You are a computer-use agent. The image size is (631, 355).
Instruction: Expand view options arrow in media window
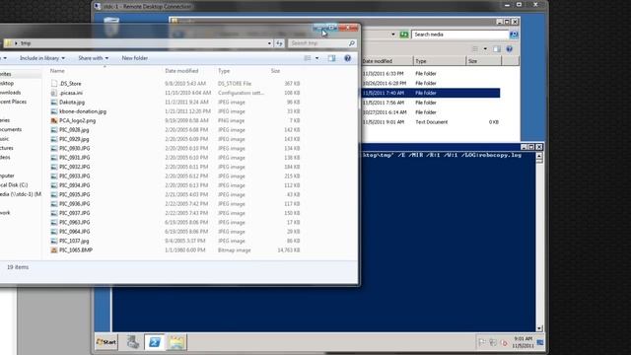tap(485, 49)
